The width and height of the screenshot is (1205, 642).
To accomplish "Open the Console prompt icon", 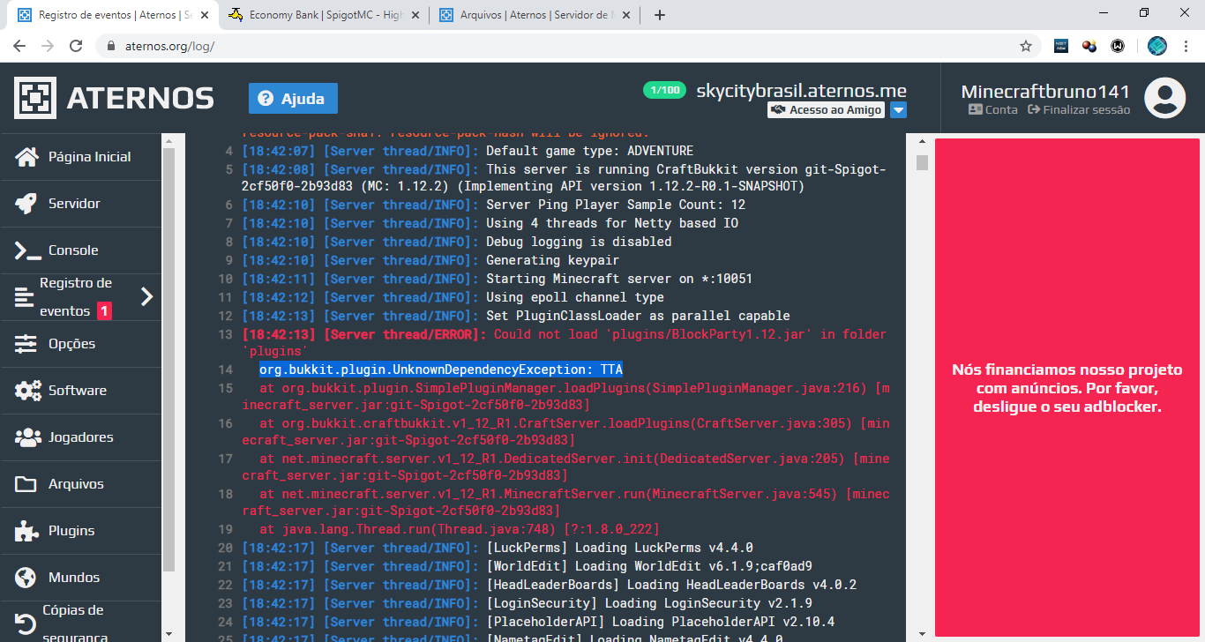I will (27, 250).
